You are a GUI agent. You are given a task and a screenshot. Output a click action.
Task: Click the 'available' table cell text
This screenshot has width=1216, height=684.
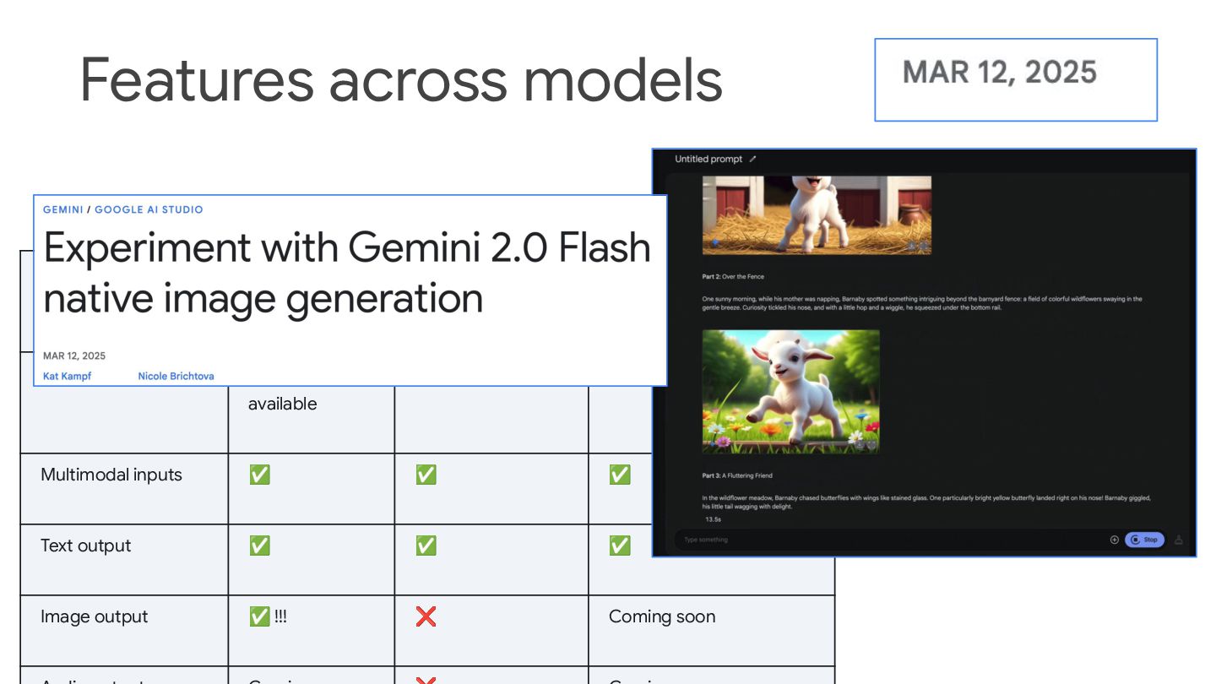point(283,404)
